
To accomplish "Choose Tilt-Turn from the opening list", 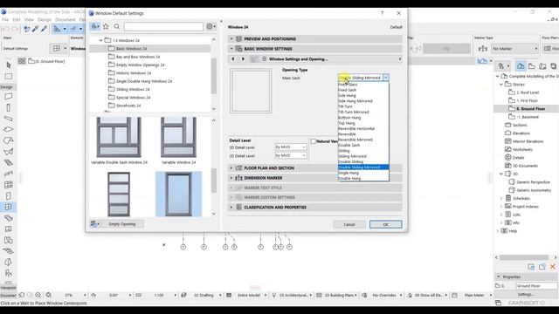I will coord(363,106).
